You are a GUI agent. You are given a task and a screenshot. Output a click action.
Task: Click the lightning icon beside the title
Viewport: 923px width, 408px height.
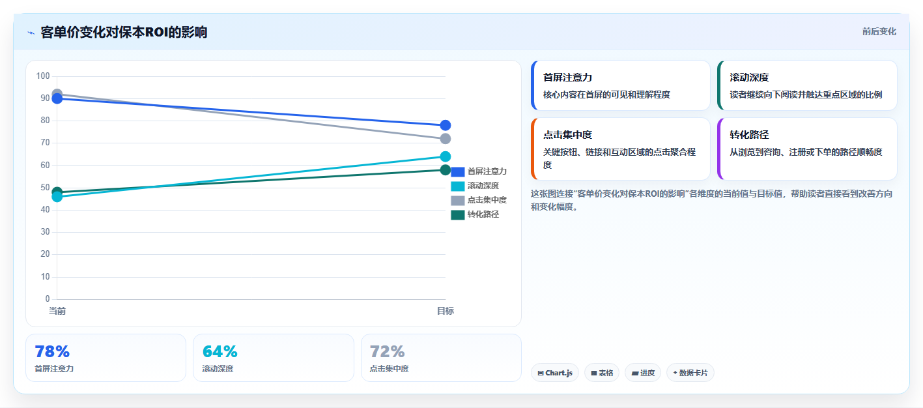pyautogui.click(x=31, y=33)
